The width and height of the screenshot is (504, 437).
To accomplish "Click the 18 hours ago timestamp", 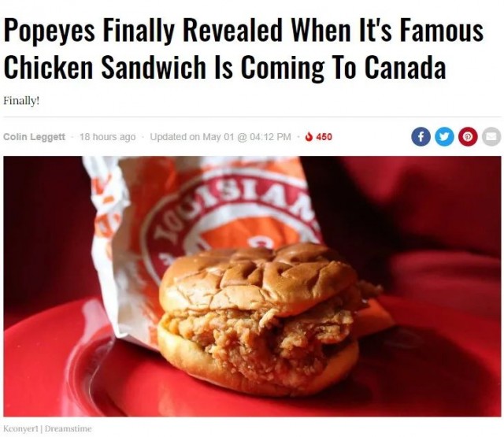I will click(107, 137).
